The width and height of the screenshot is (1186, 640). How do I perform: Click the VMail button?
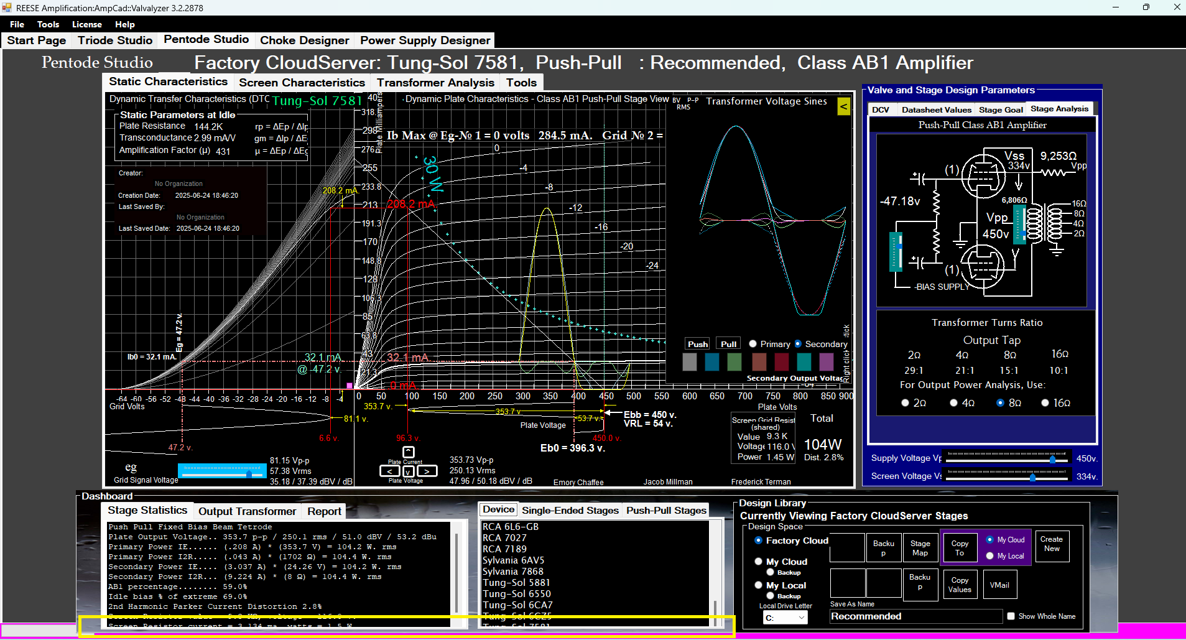click(999, 585)
